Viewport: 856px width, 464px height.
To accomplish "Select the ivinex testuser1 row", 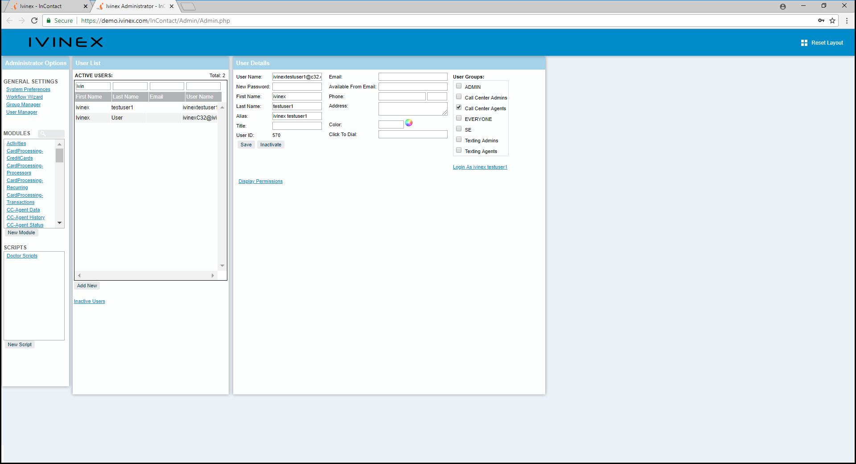I will pyautogui.click(x=146, y=108).
